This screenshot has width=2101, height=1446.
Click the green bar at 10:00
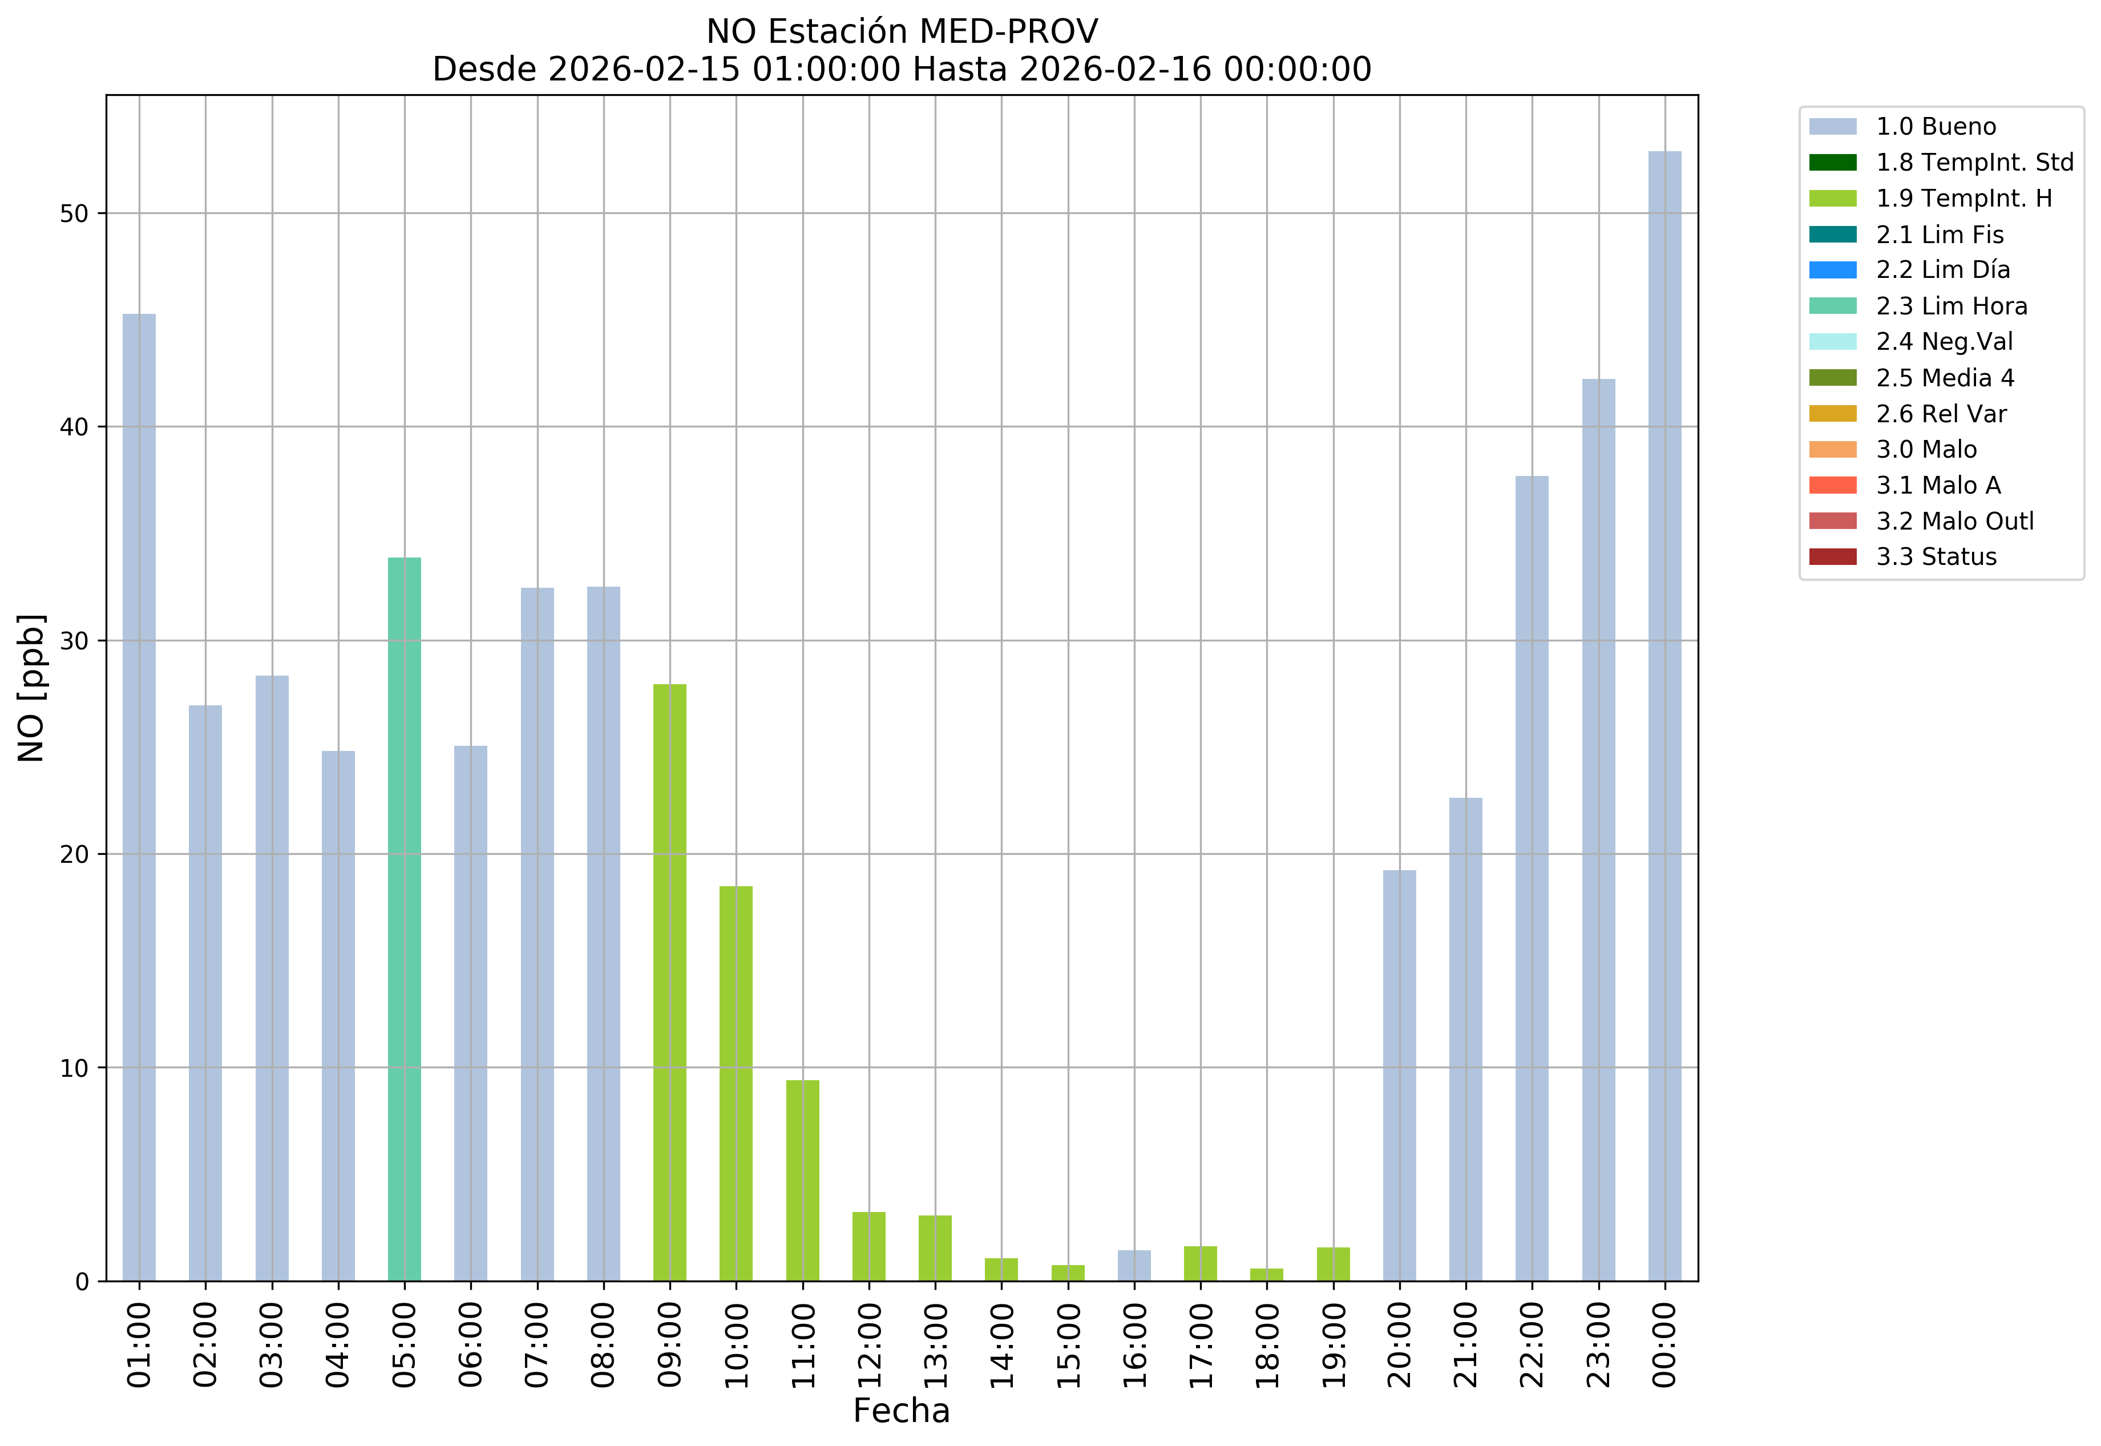pos(736,1084)
